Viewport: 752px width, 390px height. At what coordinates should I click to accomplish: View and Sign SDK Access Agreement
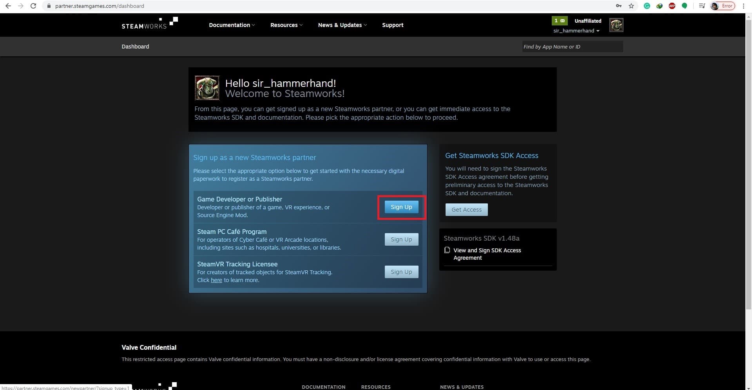pos(487,254)
